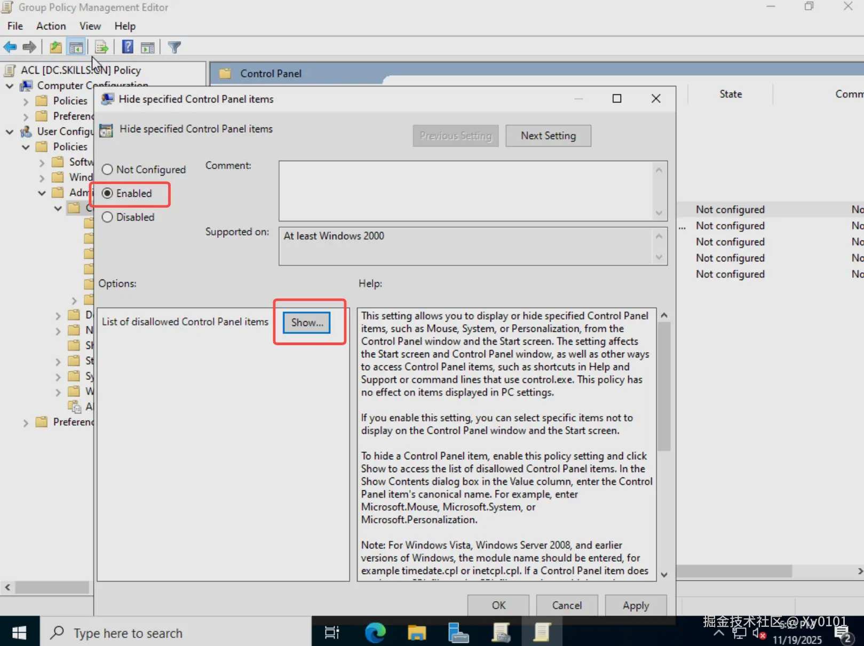Maximize the policy setting dialog
Image resolution: width=864 pixels, height=646 pixels.
pyautogui.click(x=617, y=99)
